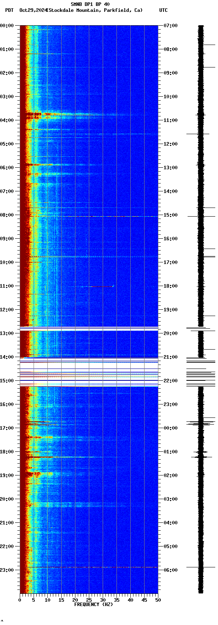Click the FREQUENCY (HZ) axis label

point(94,604)
